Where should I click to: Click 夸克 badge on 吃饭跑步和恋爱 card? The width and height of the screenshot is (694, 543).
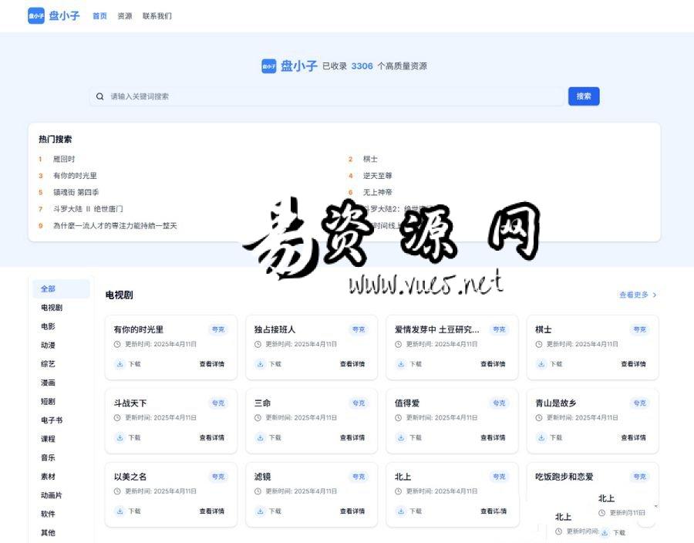[x=639, y=477]
